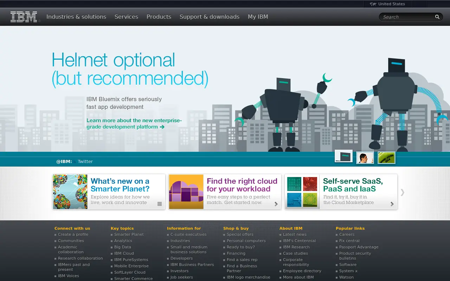Open the Support & downloads menu
450x281 pixels.
click(210, 17)
